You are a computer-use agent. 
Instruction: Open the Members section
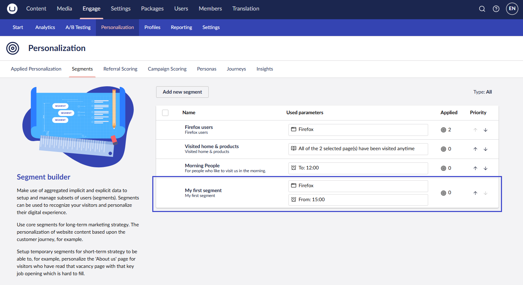210,8
